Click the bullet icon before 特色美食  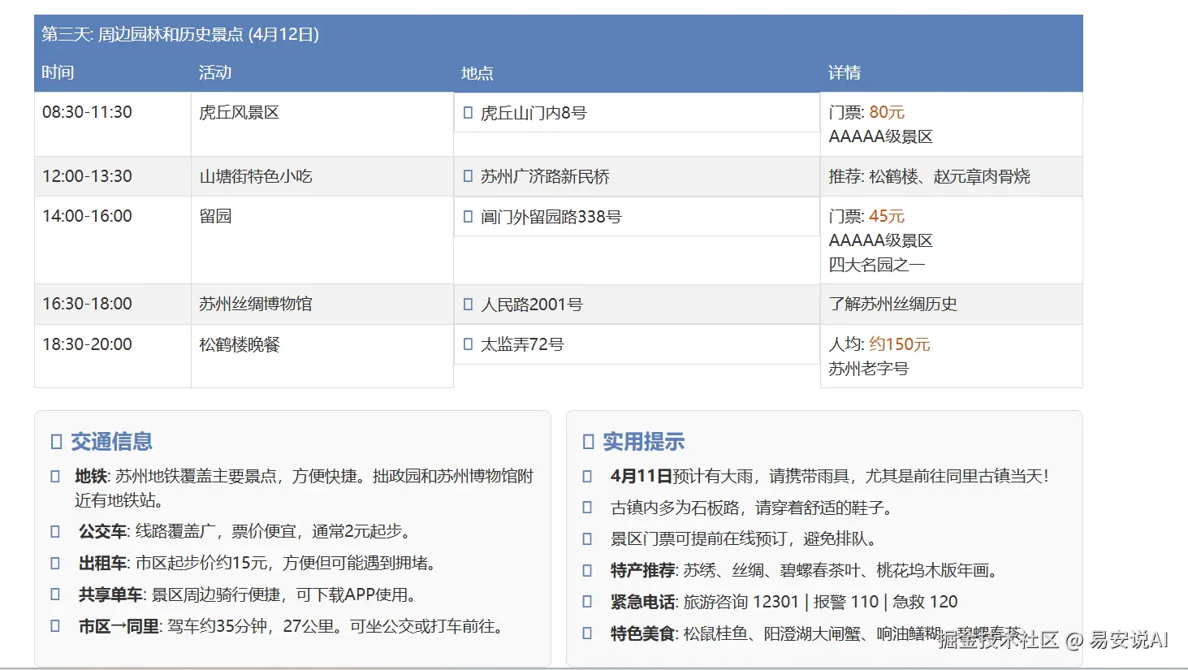[587, 634]
